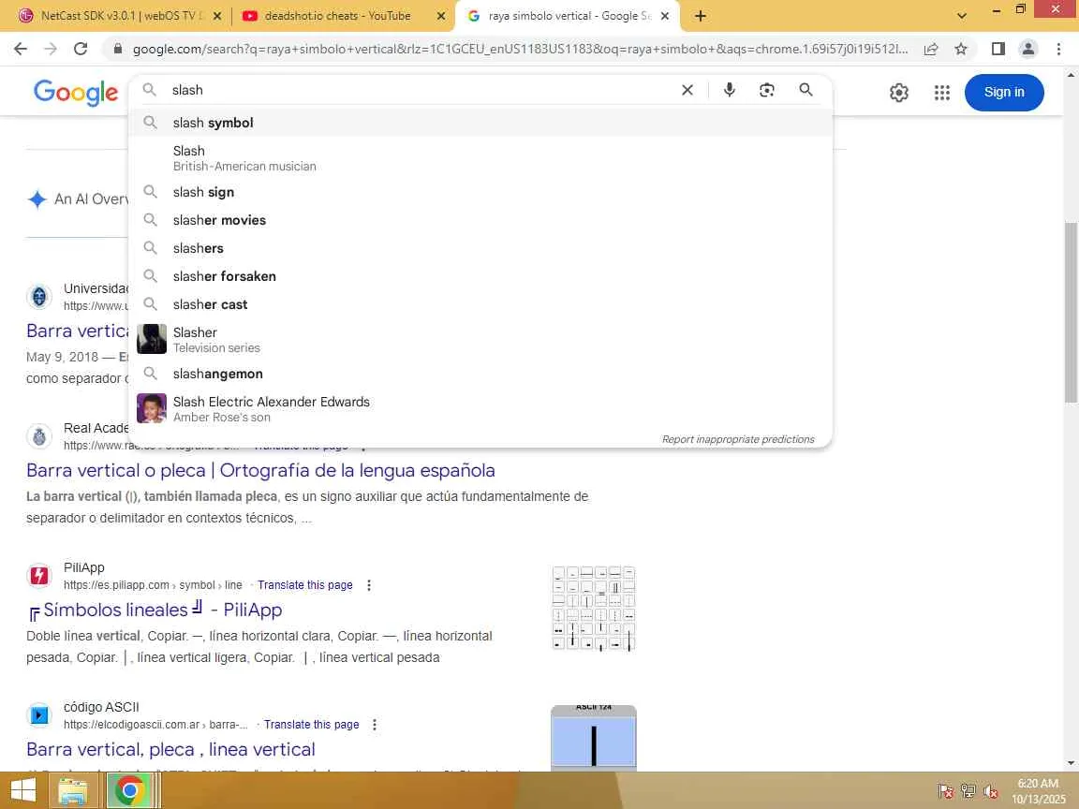Viewport: 1079px width, 809px height.
Task: Open 'Barra vertical, pleca, linea vertical' result
Action: tap(170, 749)
